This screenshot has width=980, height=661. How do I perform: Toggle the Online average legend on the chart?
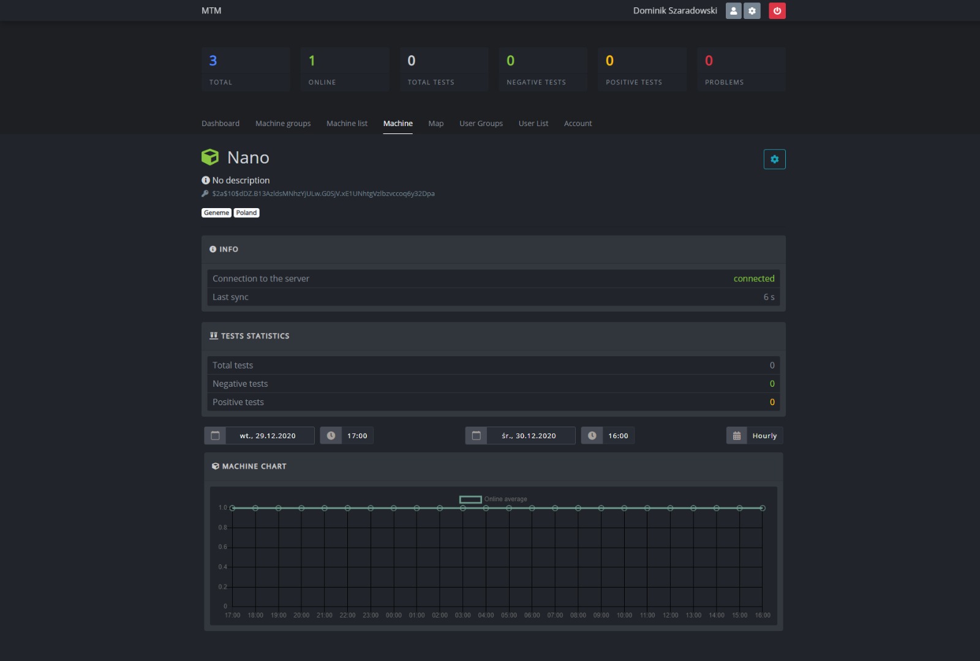click(470, 499)
